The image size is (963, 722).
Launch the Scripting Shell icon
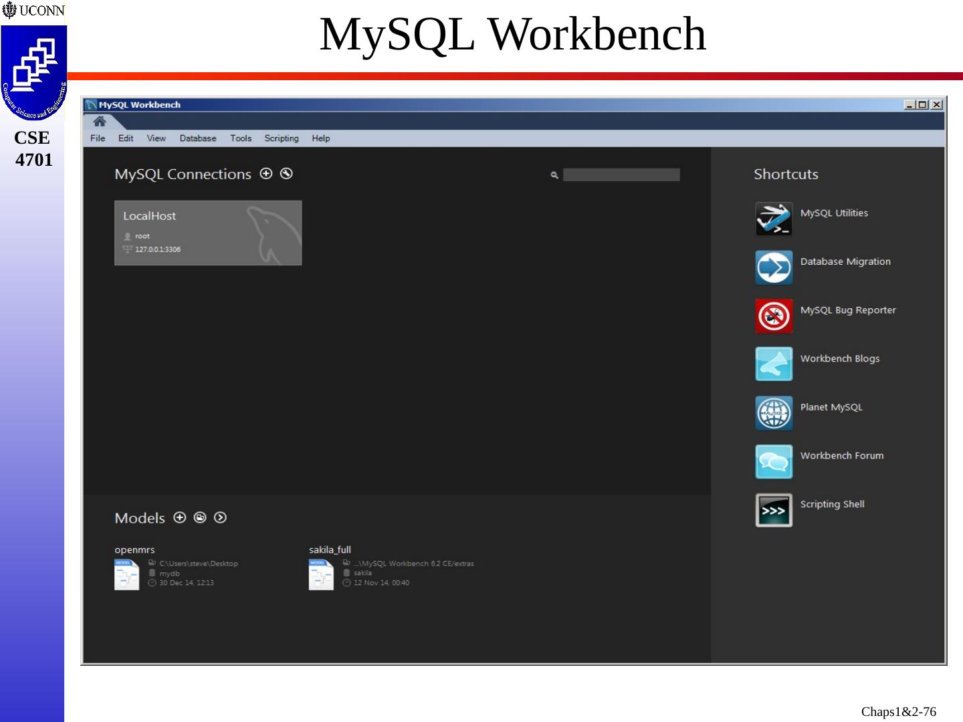(x=774, y=510)
